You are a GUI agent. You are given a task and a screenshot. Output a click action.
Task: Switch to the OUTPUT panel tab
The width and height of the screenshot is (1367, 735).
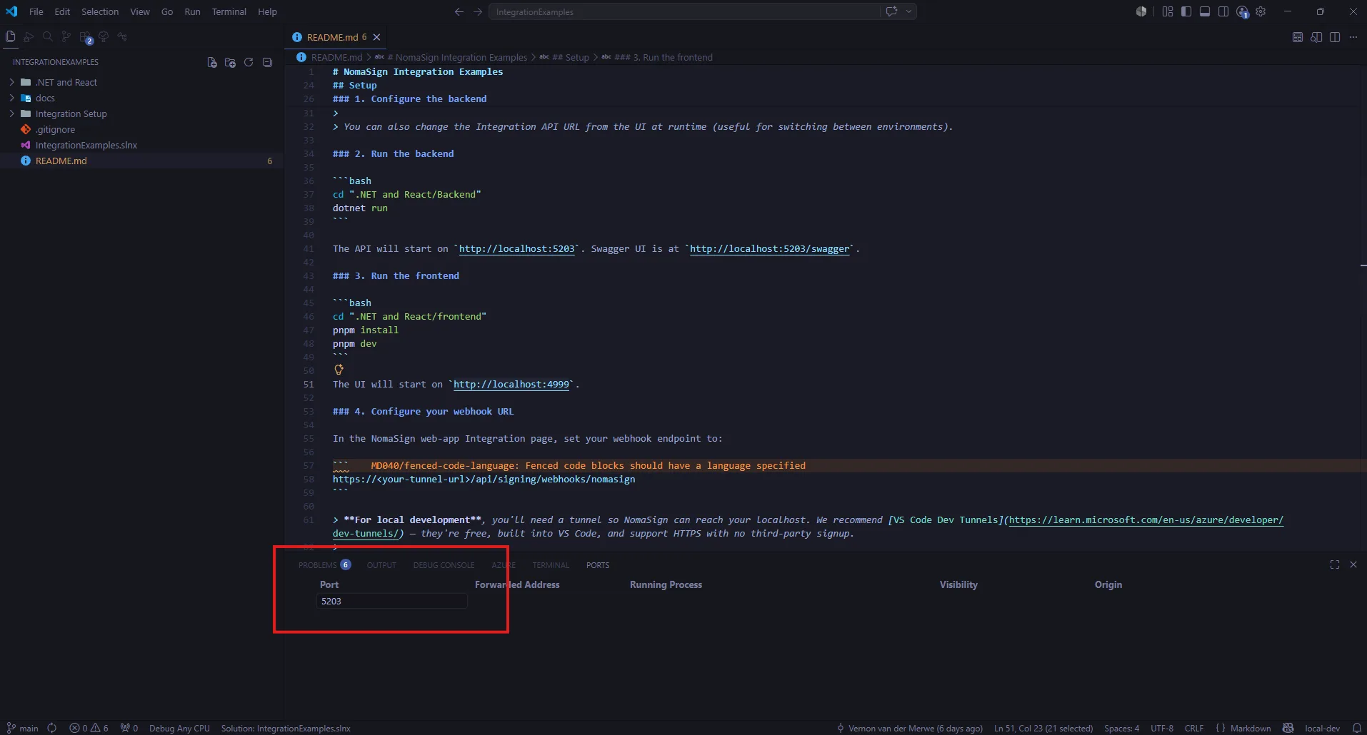tap(381, 564)
